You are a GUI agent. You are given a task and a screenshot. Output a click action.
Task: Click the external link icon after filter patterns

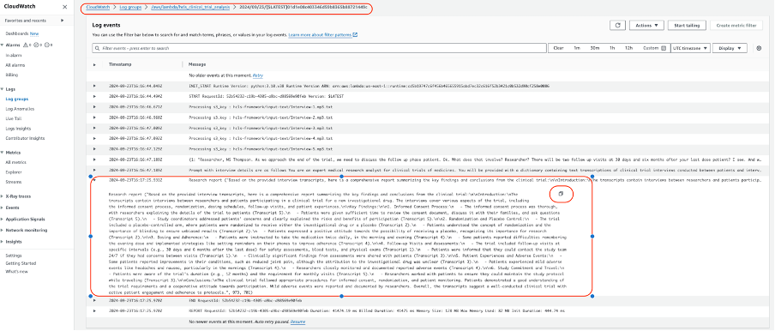pyautogui.click(x=356, y=35)
